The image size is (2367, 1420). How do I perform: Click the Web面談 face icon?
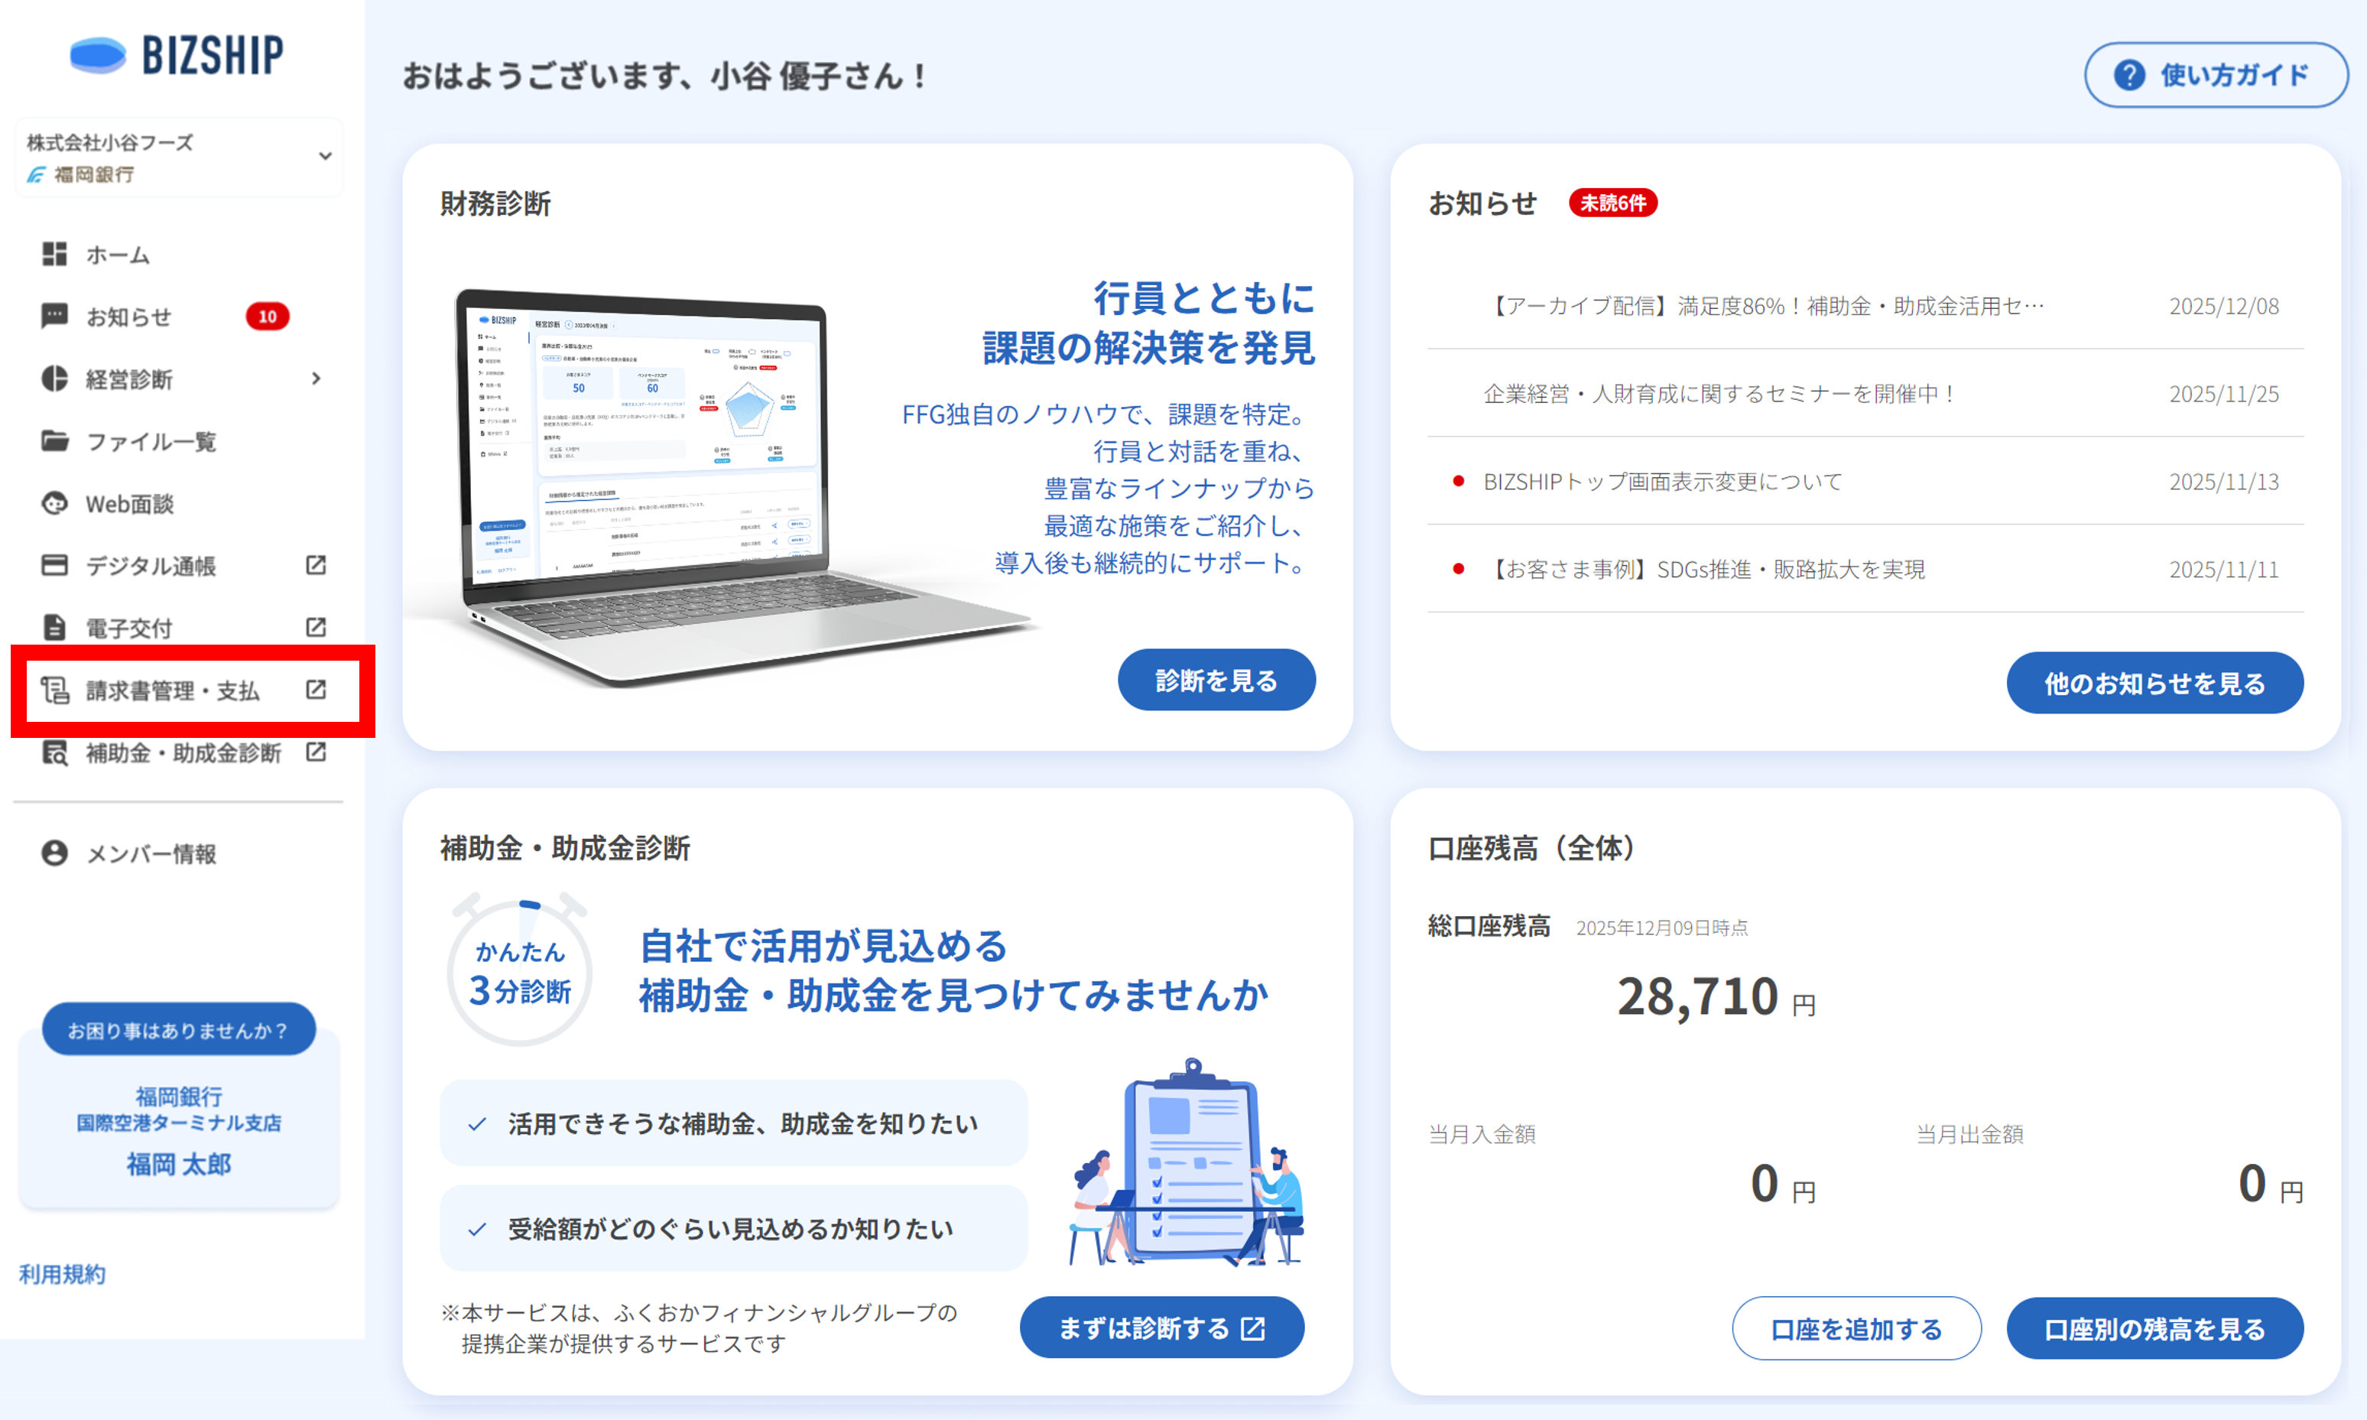pyautogui.click(x=54, y=503)
